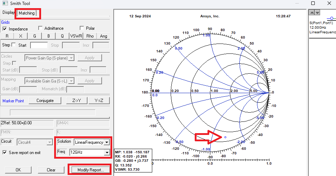Click the S(Port1,Port1) legend entry
336x176 pixels.
coord(321,23)
